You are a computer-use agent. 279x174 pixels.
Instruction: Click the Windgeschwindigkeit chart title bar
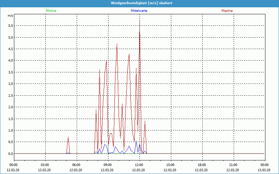(139, 3)
